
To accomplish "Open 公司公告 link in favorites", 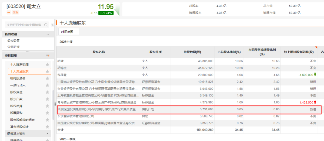I will 13,41.
